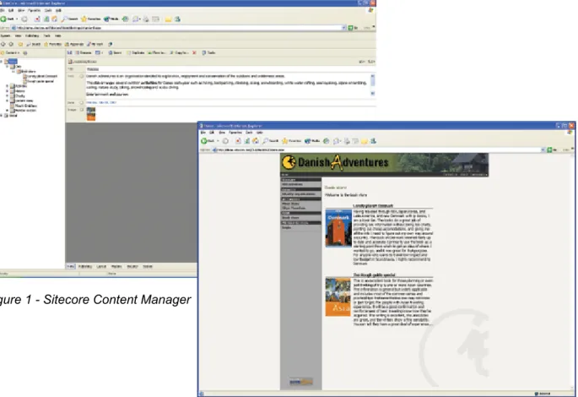Click down arrow of text field scrollbar
Screen dimensions: 578x397
point(373,94)
